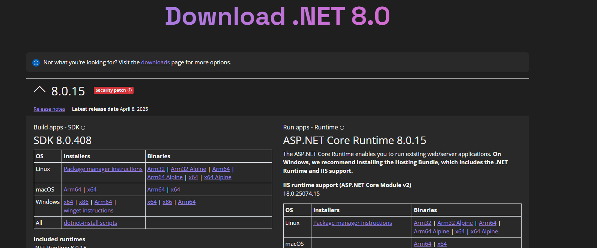The width and height of the screenshot is (597, 248).
Task: Download ASP.NET Runtime Linux x64 binary
Action: (460, 232)
